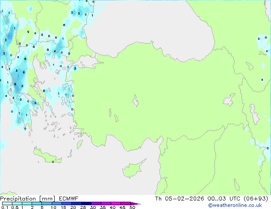Click the island of Rhodes
This screenshot has width=271, height=209.
point(80,144)
